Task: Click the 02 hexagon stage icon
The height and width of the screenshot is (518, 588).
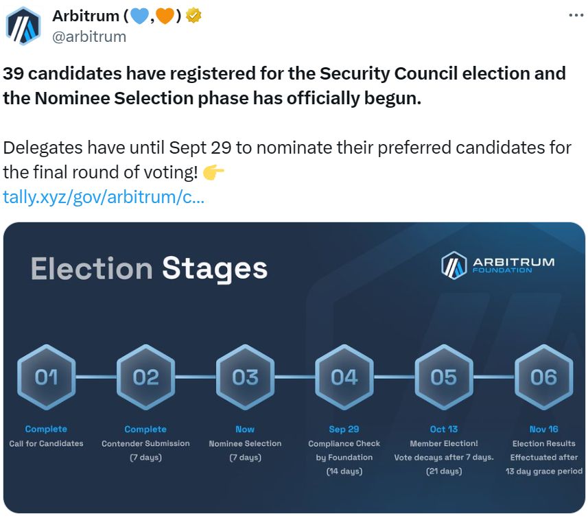Action: pos(145,377)
